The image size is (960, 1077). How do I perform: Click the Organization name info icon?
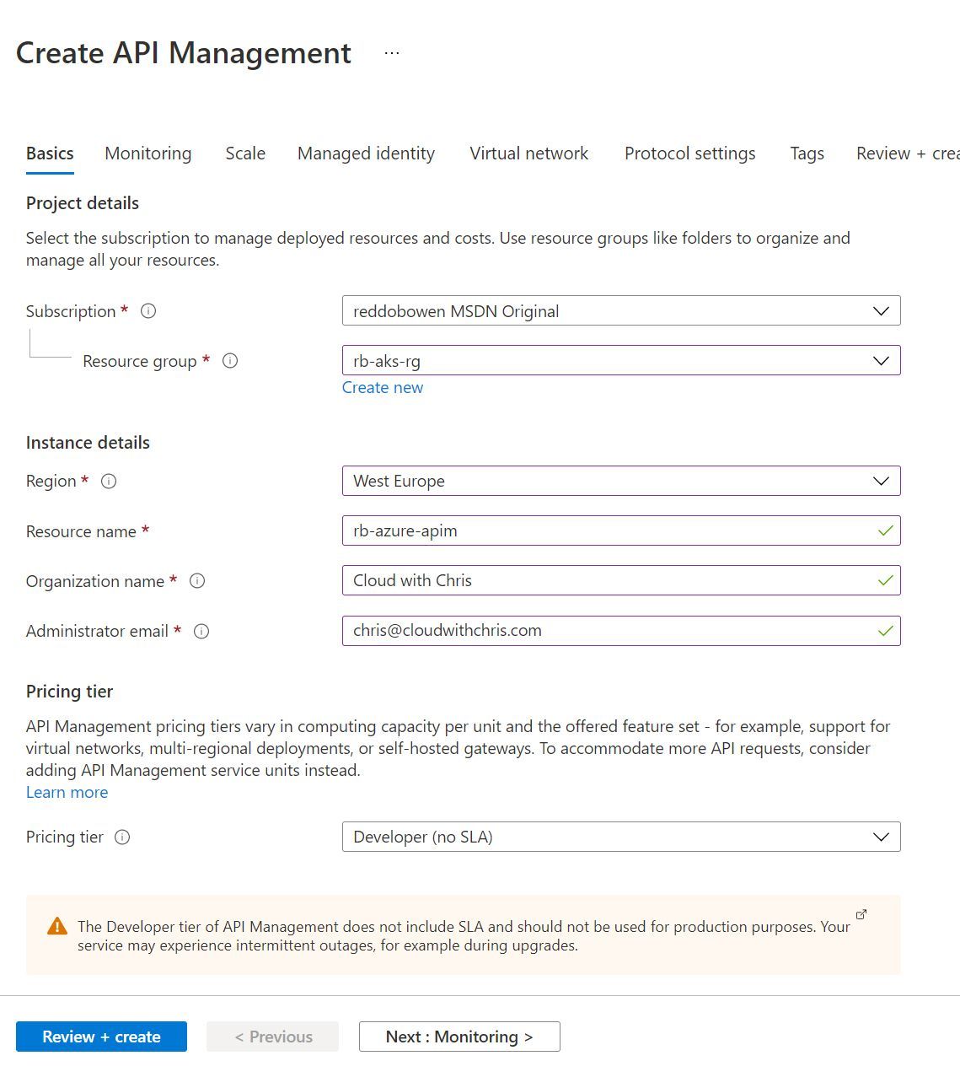click(197, 581)
